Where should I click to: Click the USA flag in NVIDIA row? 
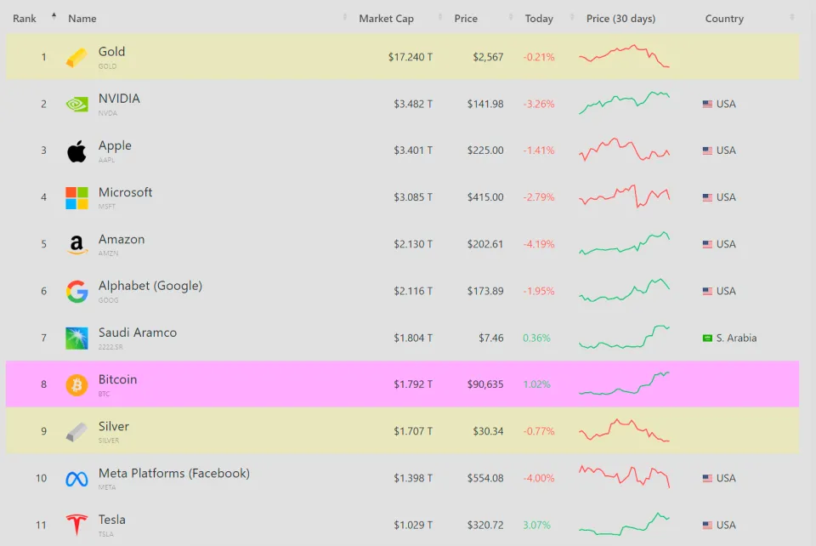click(707, 104)
